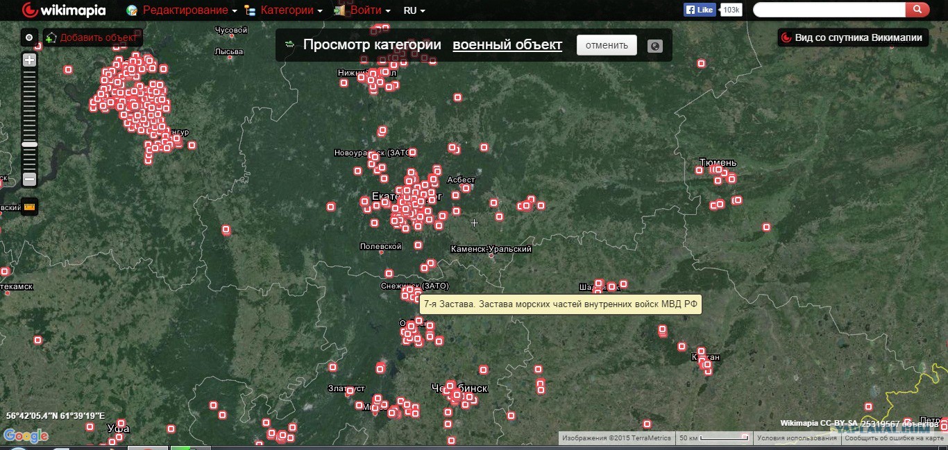Click the отменить button
This screenshot has height=450, width=948.
[x=607, y=45]
